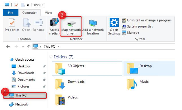Click the pin icon beside Downloads
182x110 pixels.
coord(44,73)
